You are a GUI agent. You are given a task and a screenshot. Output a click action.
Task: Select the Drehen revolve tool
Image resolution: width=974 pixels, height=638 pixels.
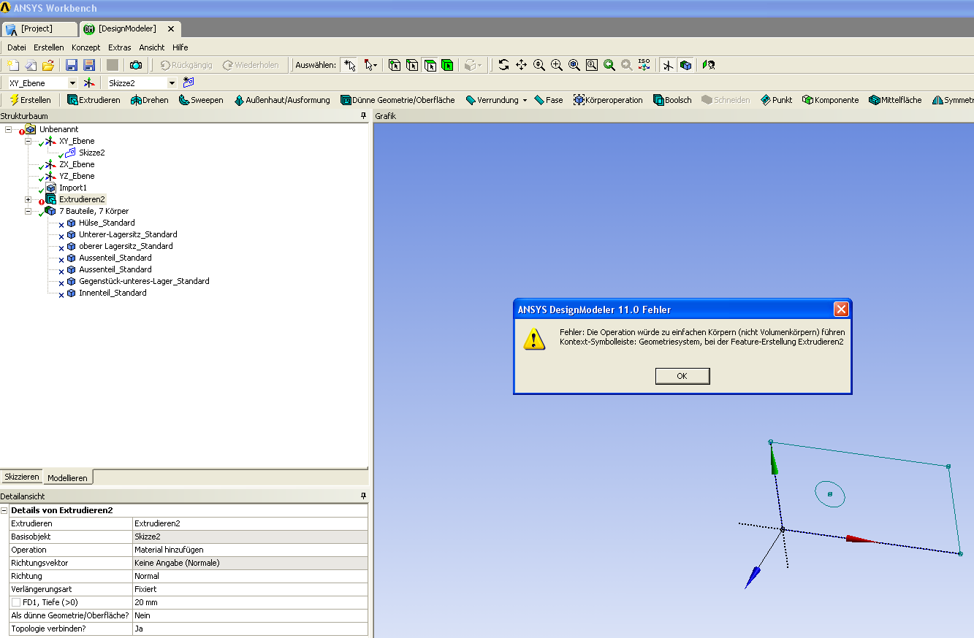150,100
